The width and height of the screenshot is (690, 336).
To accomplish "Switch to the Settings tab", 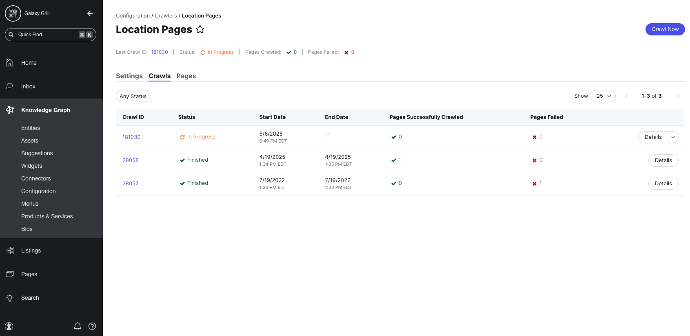I will [x=129, y=76].
